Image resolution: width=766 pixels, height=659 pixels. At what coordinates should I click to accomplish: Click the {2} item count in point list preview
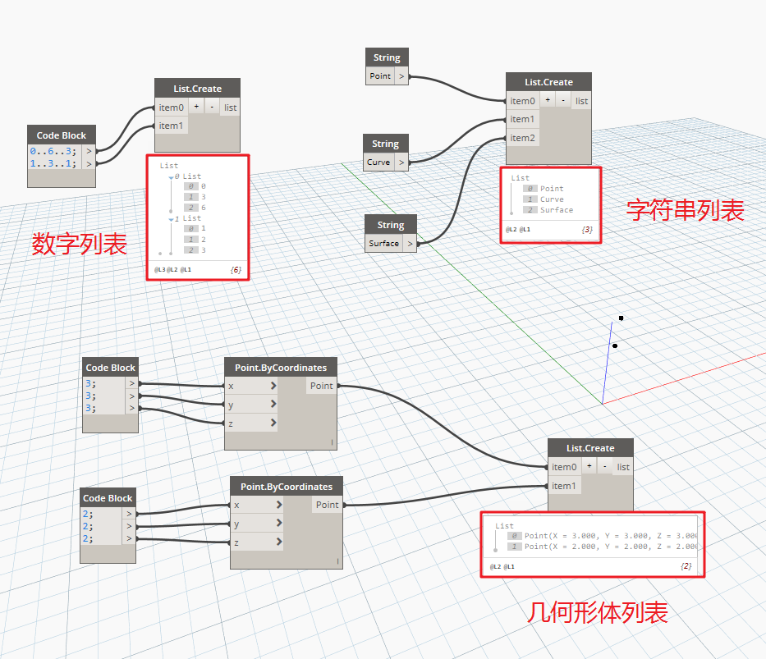686,566
